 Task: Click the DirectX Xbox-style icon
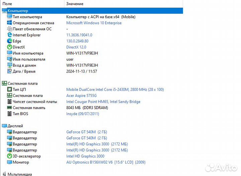[9, 47]
